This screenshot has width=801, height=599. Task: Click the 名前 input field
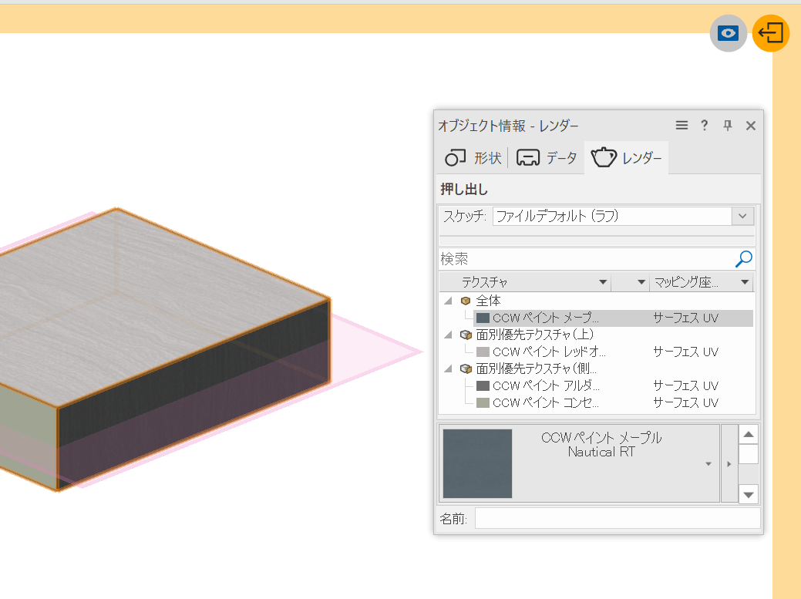click(x=617, y=519)
